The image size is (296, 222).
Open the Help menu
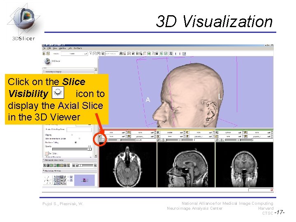[70, 48]
